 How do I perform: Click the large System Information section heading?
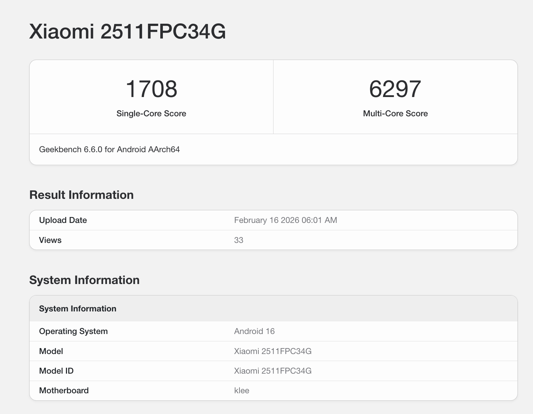[84, 280]
